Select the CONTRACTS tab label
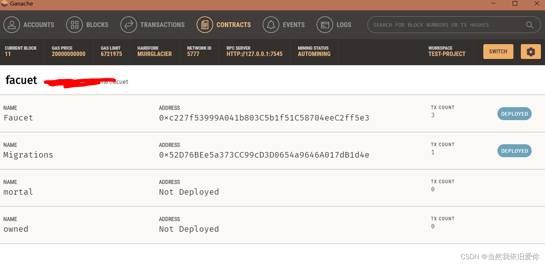Screen dimensions: 545x264 (234, 25)
